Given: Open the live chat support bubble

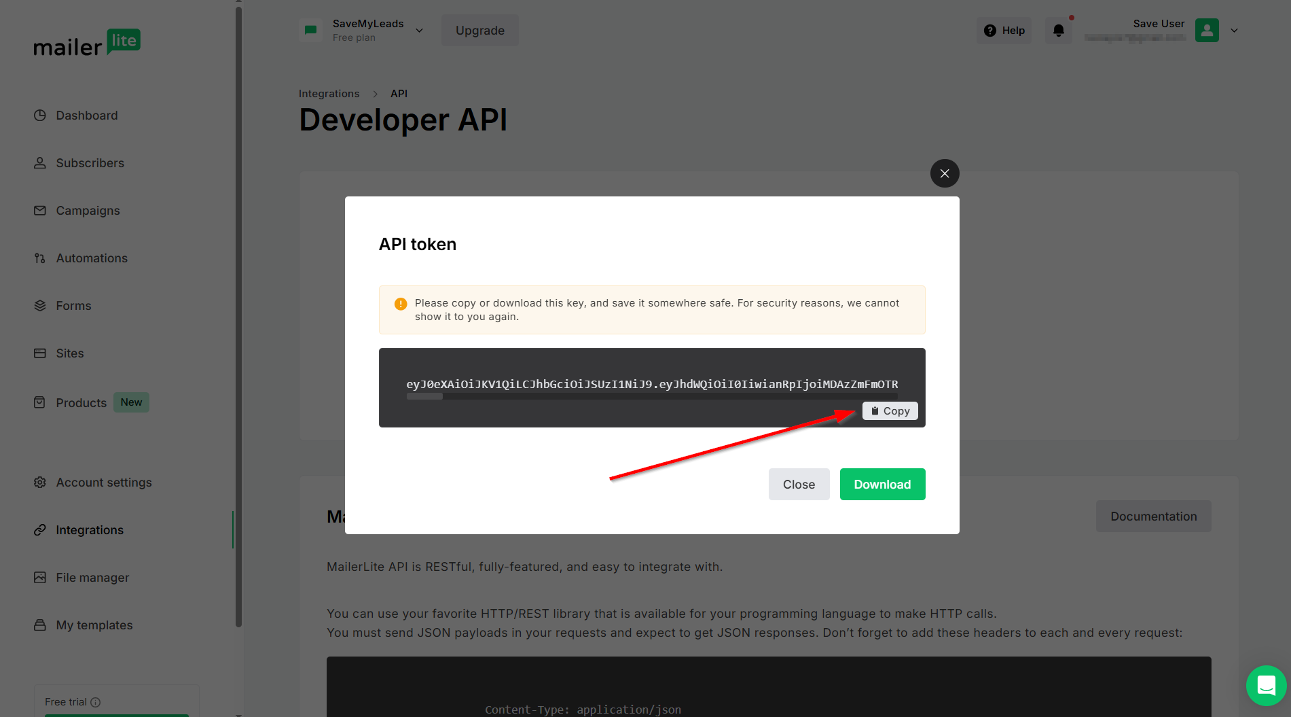Looking at the screenshot, I should tap(1266, 685).
